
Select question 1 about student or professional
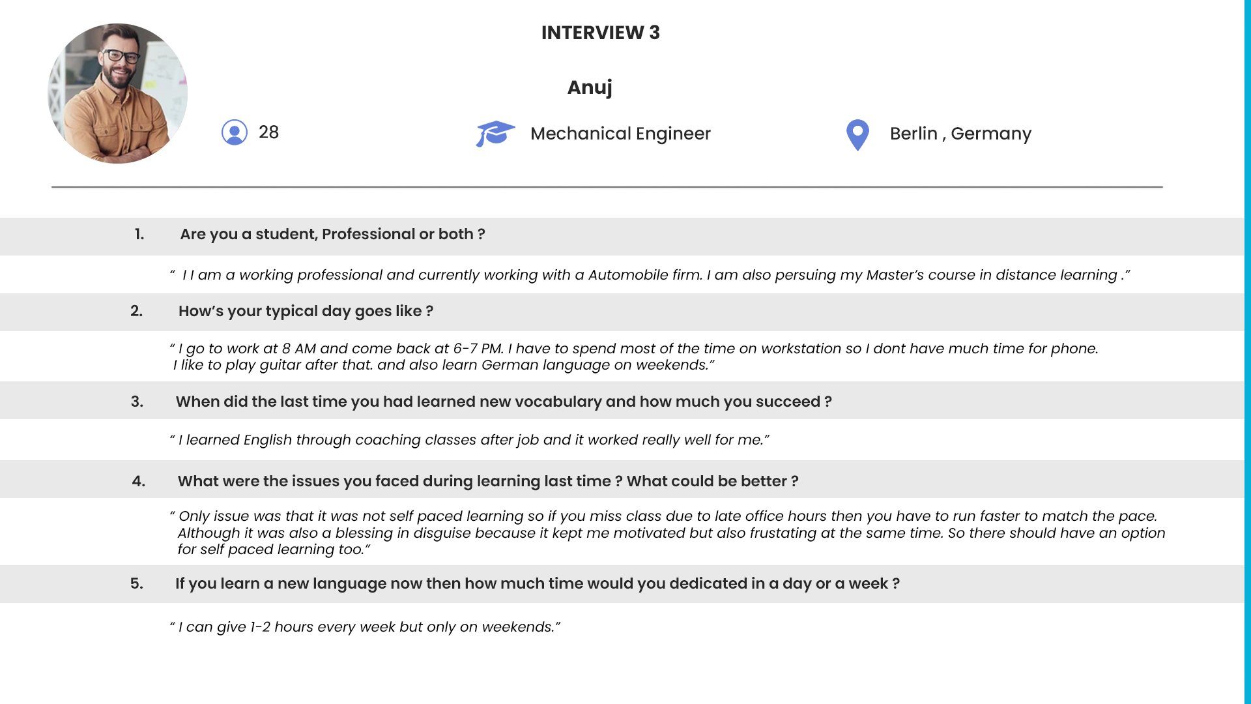332,234
